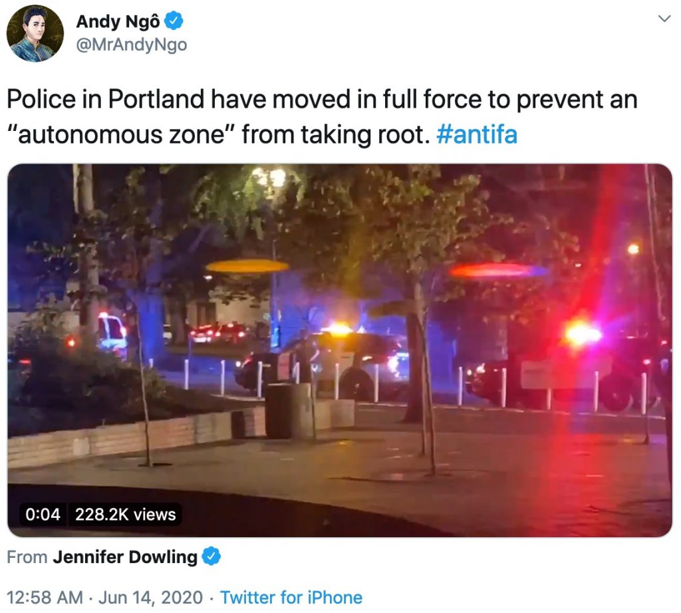This screenshot has height=613, width=681.
Task: Open Jennifer Dowling's profile link
Action: [125, 557]
